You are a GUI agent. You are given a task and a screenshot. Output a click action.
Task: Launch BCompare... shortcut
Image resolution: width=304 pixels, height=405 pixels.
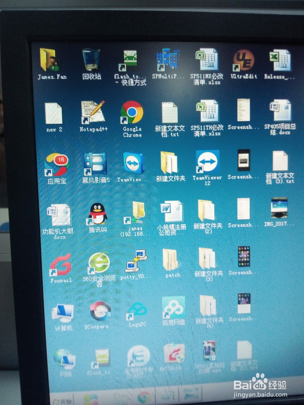pos(99,315)
